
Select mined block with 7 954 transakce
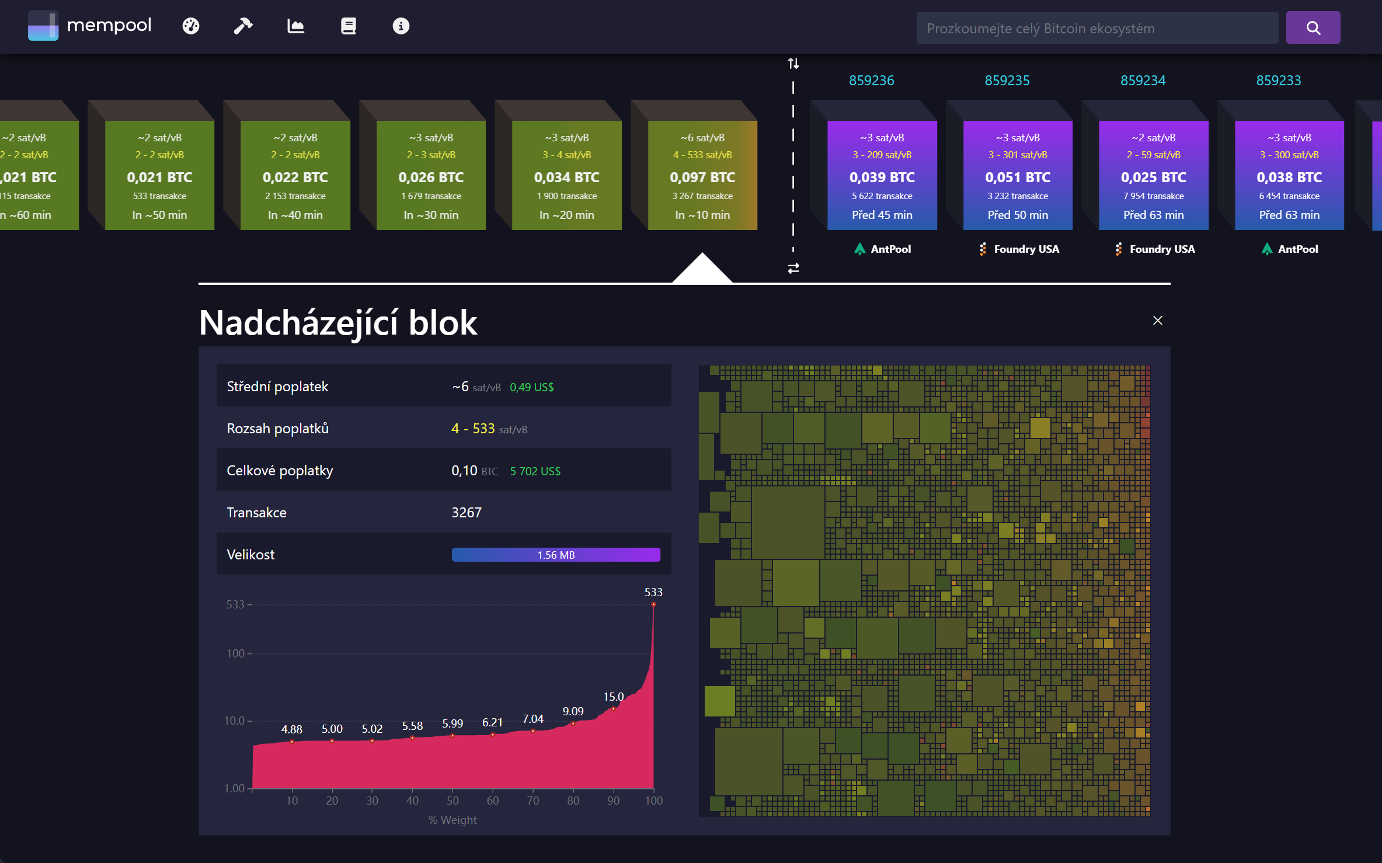click(x=1153, y=175)
